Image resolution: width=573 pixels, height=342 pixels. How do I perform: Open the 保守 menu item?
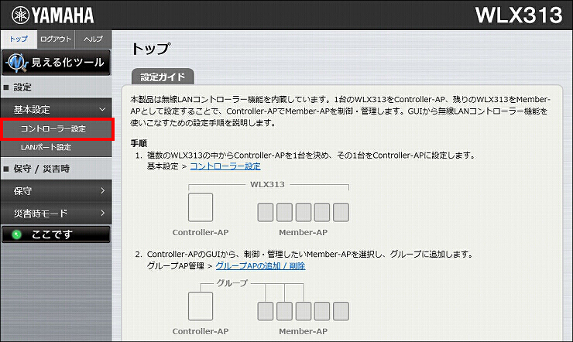tap(57, 190)
